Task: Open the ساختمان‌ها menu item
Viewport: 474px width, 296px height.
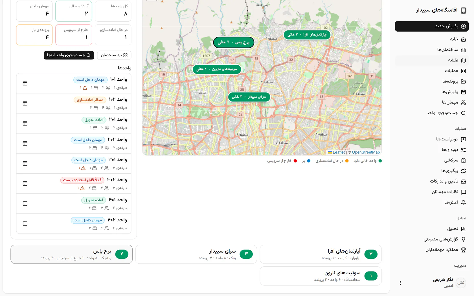Action: coord(432,50)
